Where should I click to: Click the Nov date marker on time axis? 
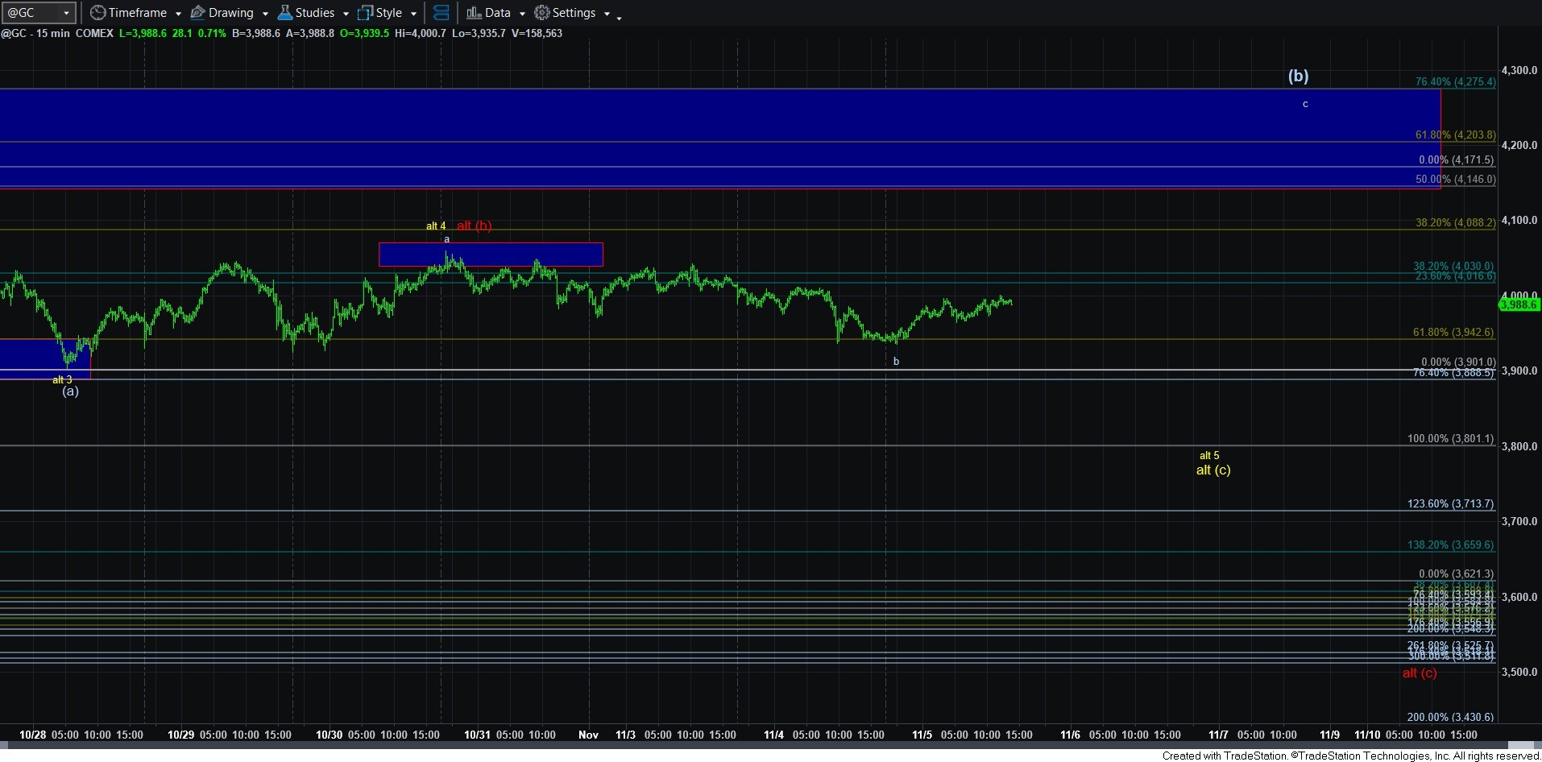588,735
